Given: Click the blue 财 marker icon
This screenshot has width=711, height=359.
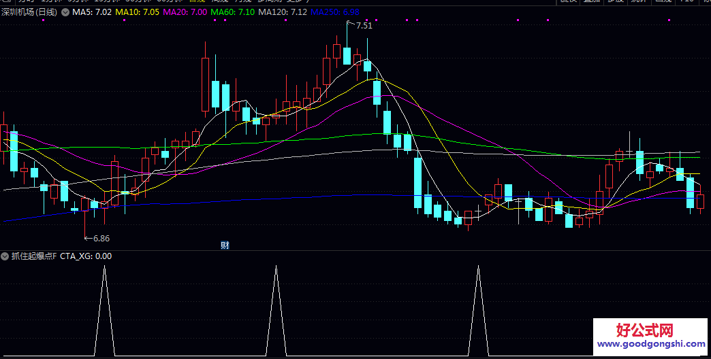Looking at the screenshot, I should click(225, 245).
